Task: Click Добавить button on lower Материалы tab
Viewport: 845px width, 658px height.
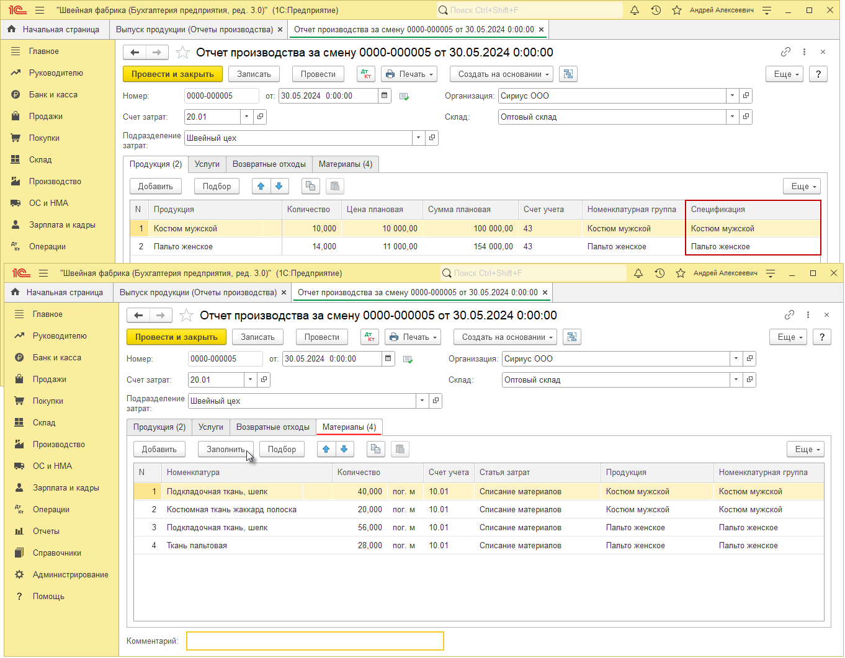Action: tap(159, 449)
